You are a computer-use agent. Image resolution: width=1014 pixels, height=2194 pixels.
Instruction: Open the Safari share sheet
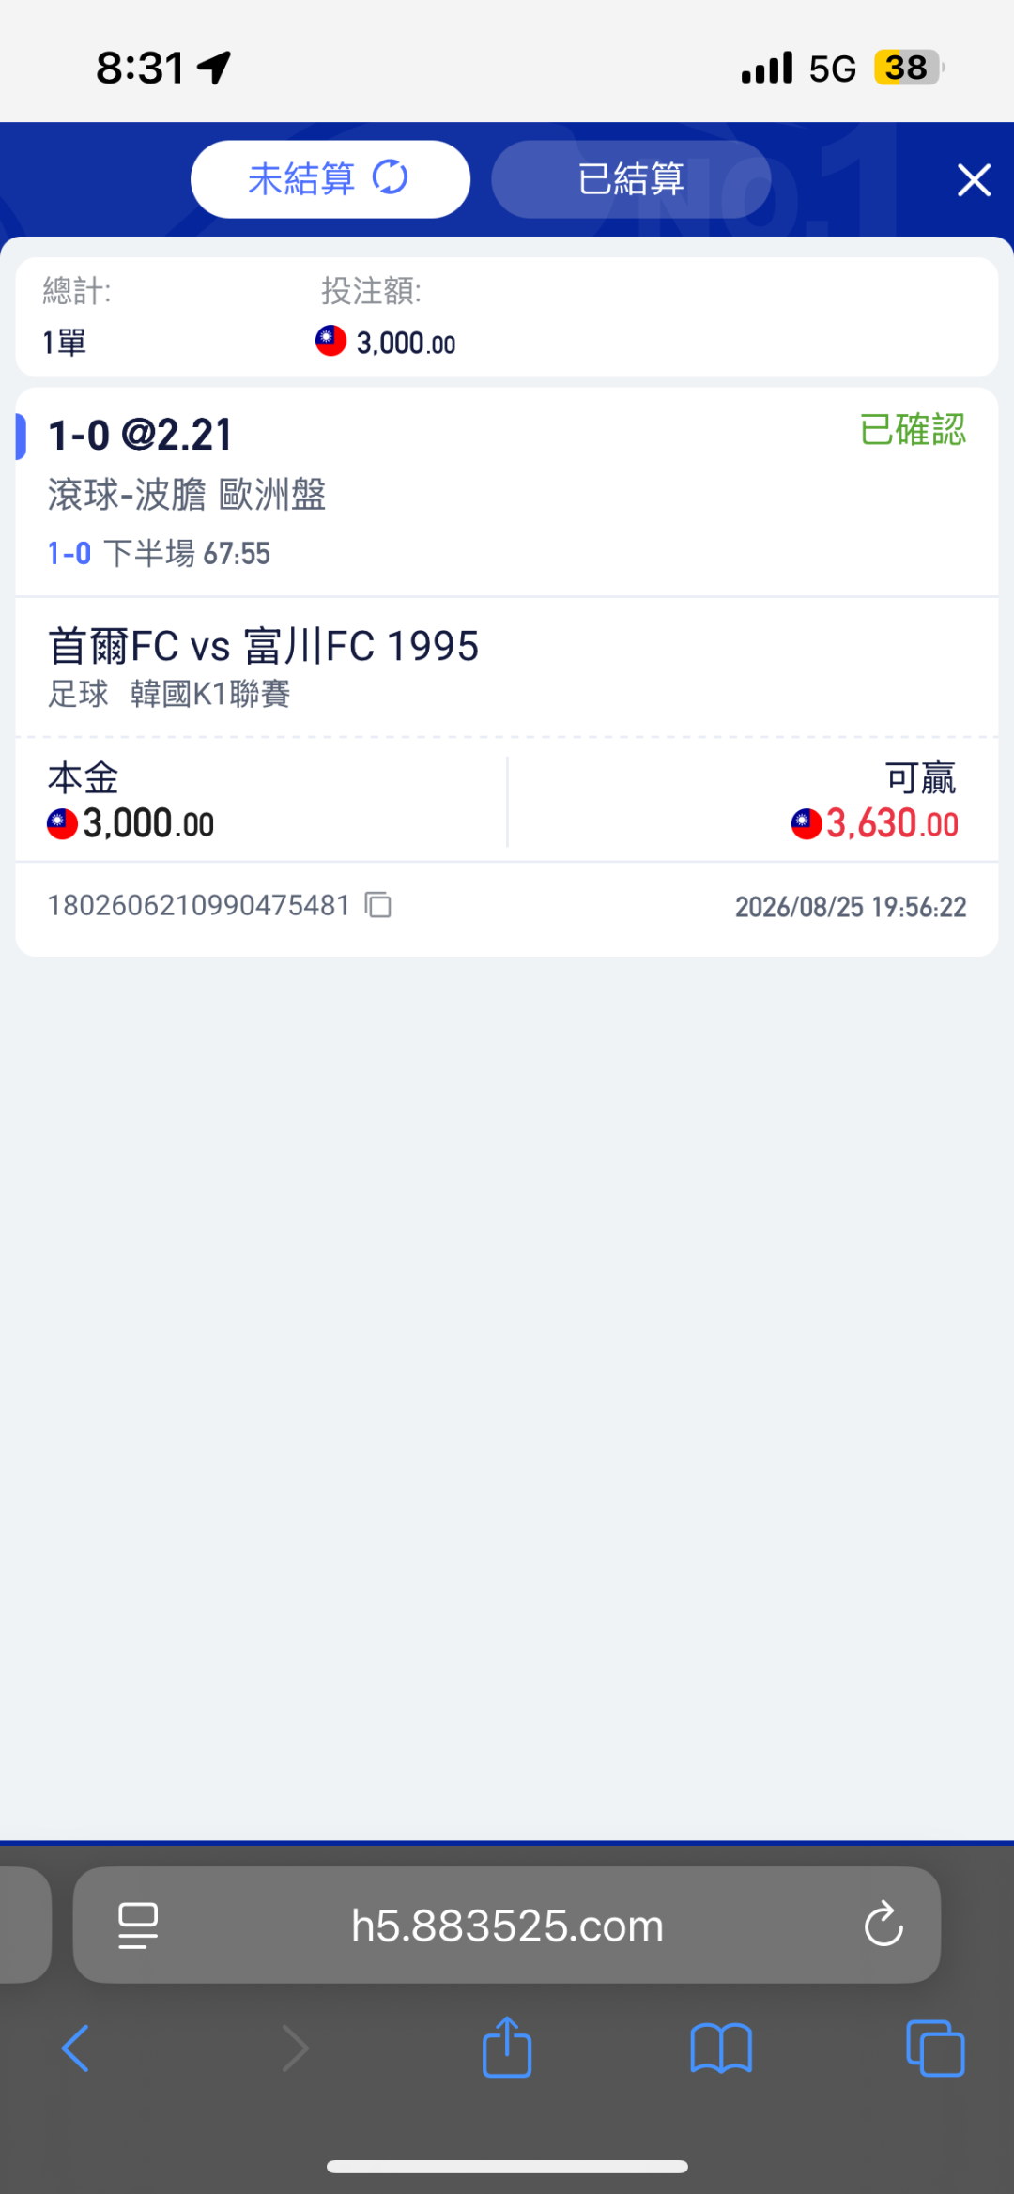click(x=507, y=2047)
